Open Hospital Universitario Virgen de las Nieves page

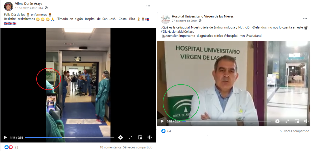coord(202,16)
